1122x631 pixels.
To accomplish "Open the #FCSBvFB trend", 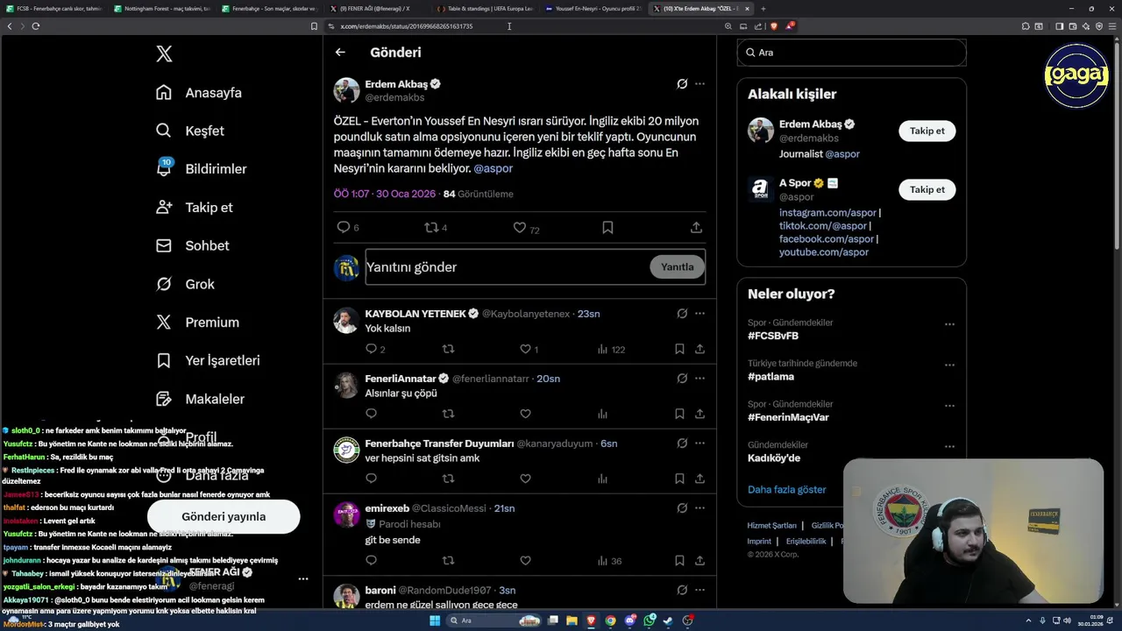I will pos(773,336).
